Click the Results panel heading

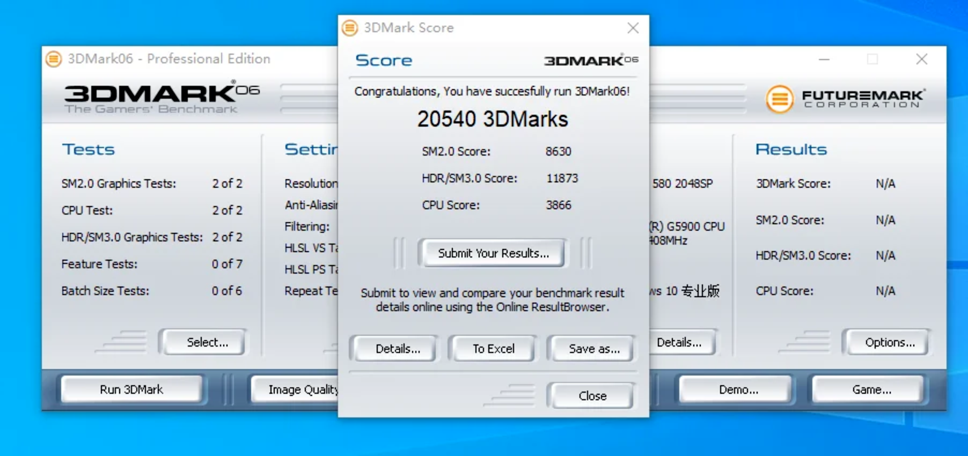[791, 149]
